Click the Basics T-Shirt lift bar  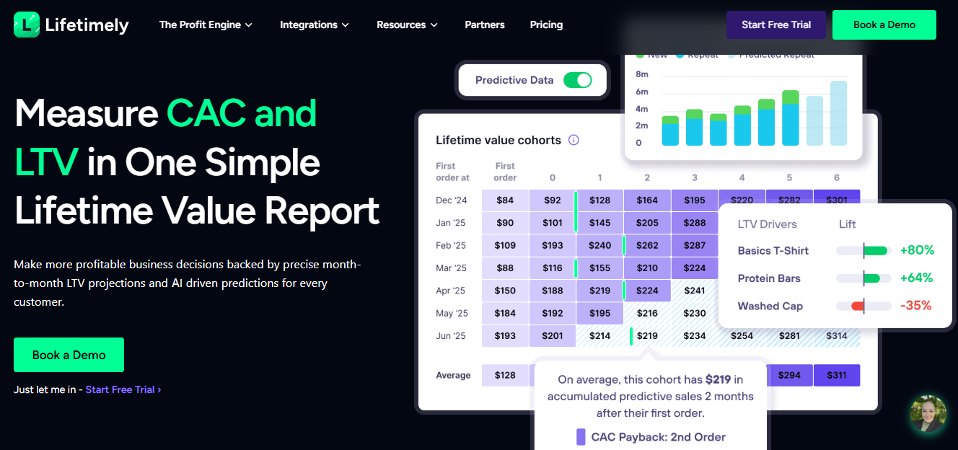(864, 251)
